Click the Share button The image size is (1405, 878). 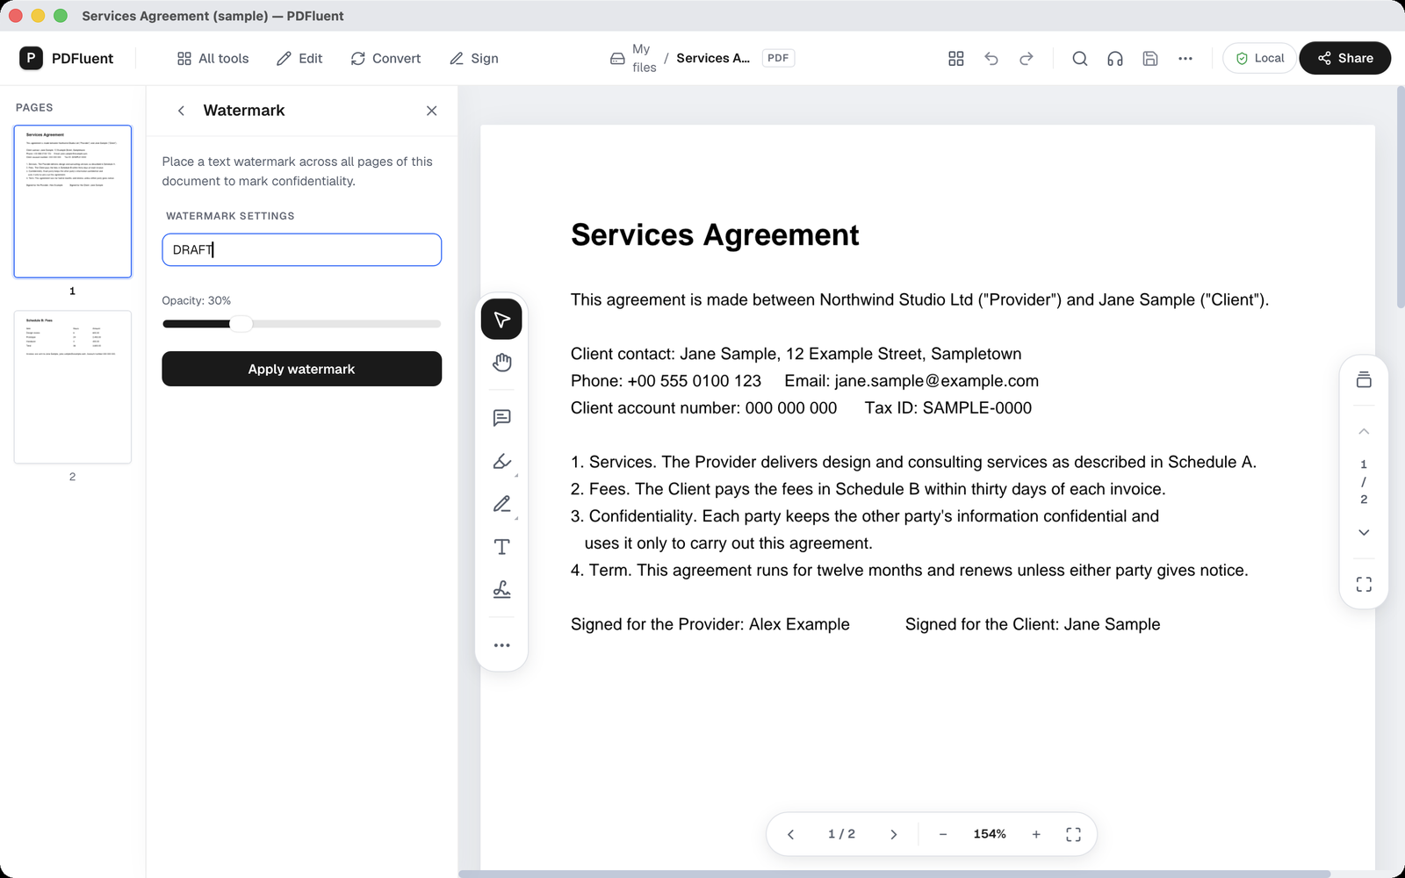pyautogui.click(x=1344, y=58)
